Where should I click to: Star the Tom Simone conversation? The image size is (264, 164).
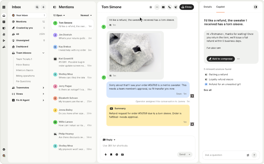point(151,7)
